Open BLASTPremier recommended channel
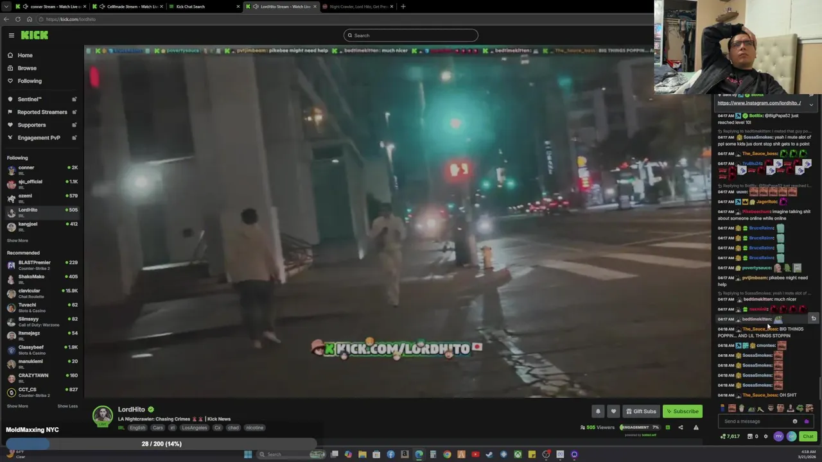The width and height of the screenshot is (822, 462). [42, 264]
